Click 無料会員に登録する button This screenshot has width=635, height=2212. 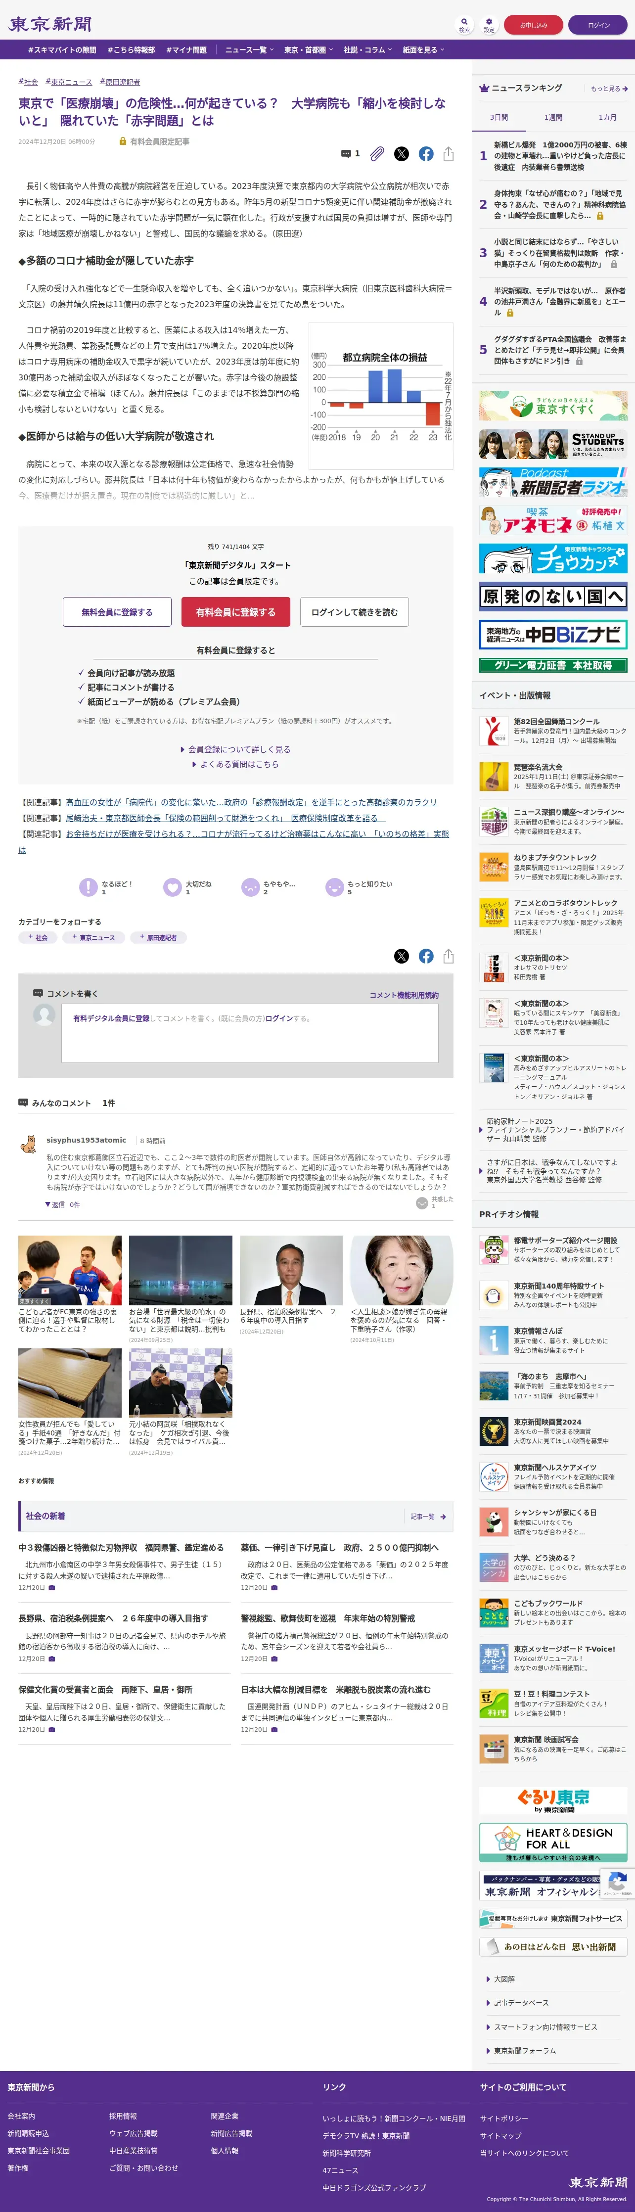(x=117, y=612)
